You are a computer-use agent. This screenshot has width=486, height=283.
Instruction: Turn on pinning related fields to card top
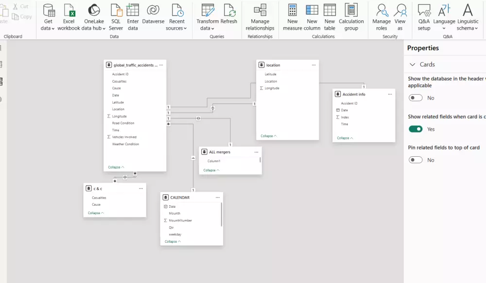click(416, 160)
